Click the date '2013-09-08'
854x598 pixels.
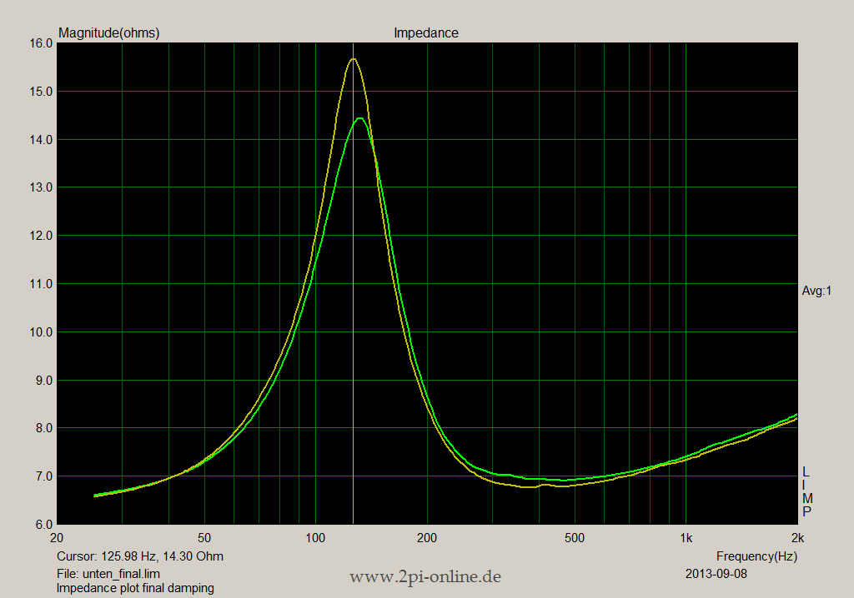(716, 574)
